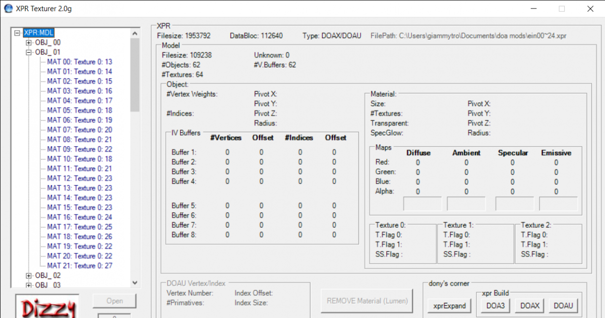Select MAT 00: Texture 0: 13
This screenshot has width=605, height=318.
point(80,62)
